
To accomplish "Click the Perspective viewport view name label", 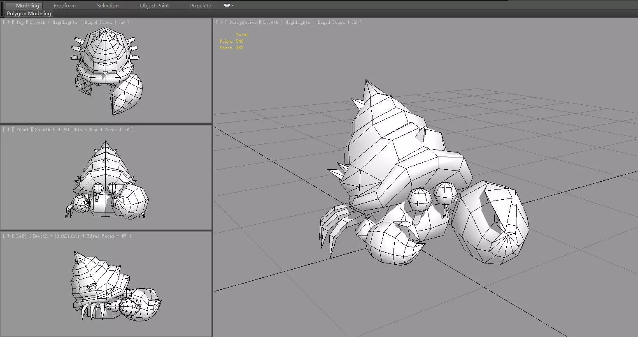I will click(243, 22).
